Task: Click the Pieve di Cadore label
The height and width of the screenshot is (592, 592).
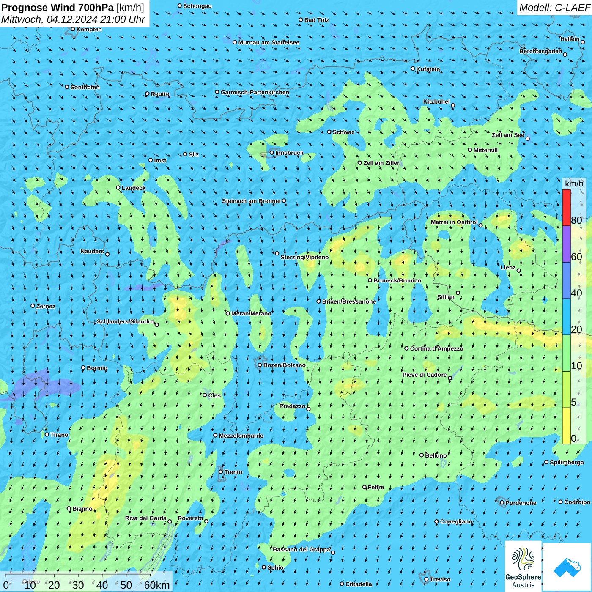Action: point(425,375)
